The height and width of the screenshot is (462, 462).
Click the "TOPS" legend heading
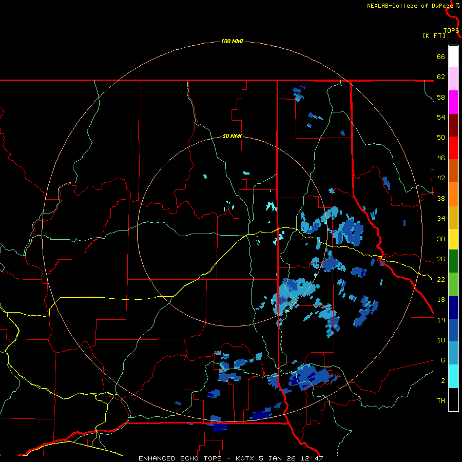point(451,31)
